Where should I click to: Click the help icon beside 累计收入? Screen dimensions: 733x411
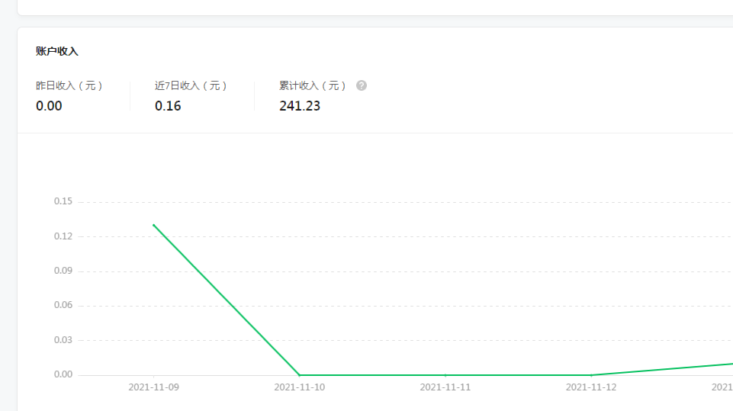tap(362, 85)
